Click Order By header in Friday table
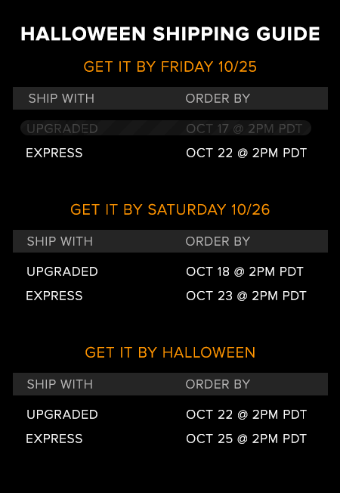 [x=218, y=98]
